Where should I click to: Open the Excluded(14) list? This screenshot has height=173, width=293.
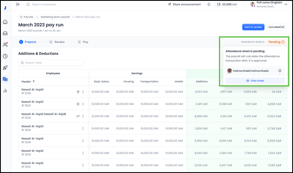[x=276, y=27]
